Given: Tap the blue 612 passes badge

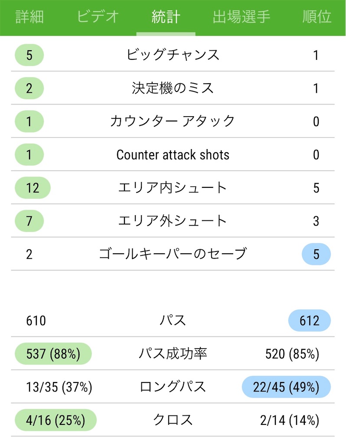Looking at the screenshot, I should 310,320.
